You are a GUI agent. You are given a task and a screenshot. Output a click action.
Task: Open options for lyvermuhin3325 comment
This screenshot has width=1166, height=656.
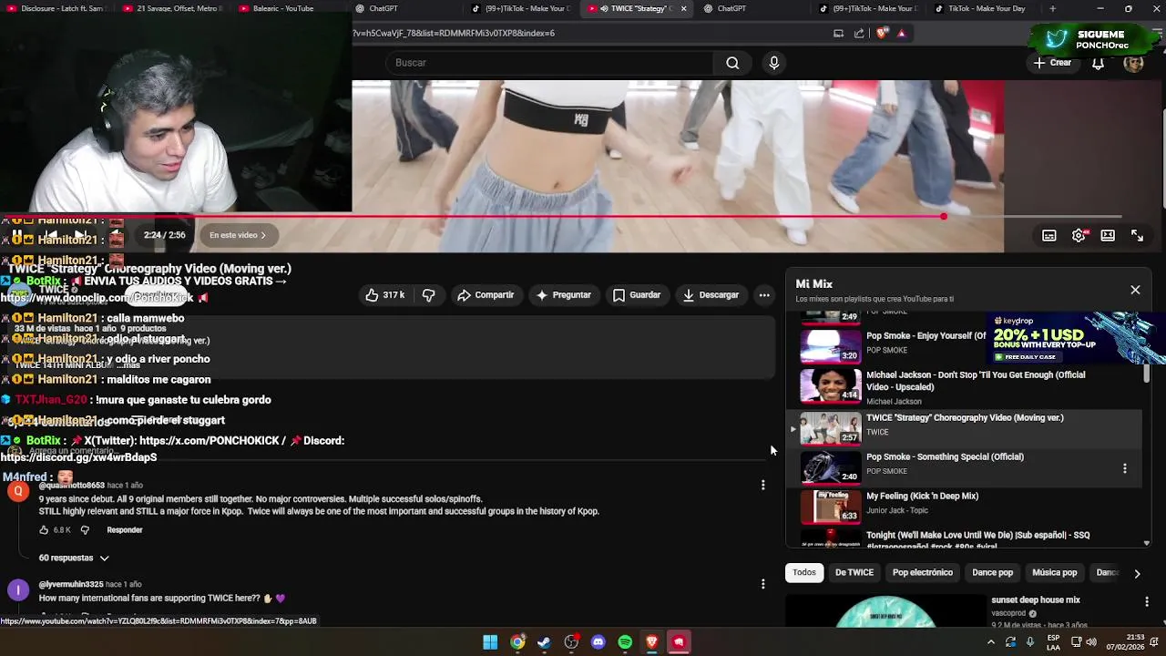click(762, 584)
